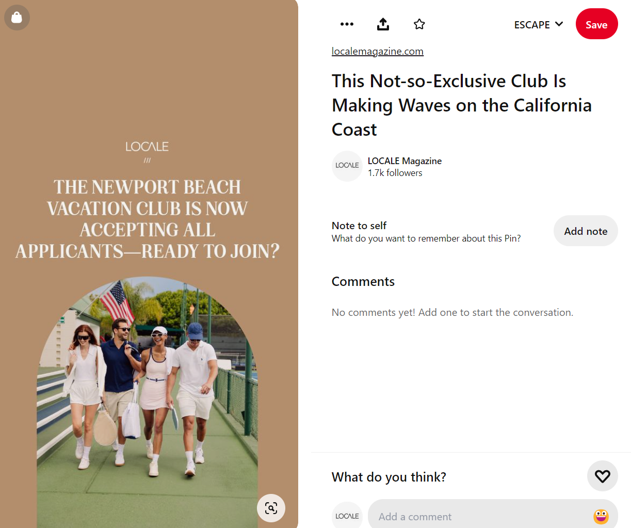
Task: Open LOCALE Magazine profile avatar
Action: pos(347,166)
